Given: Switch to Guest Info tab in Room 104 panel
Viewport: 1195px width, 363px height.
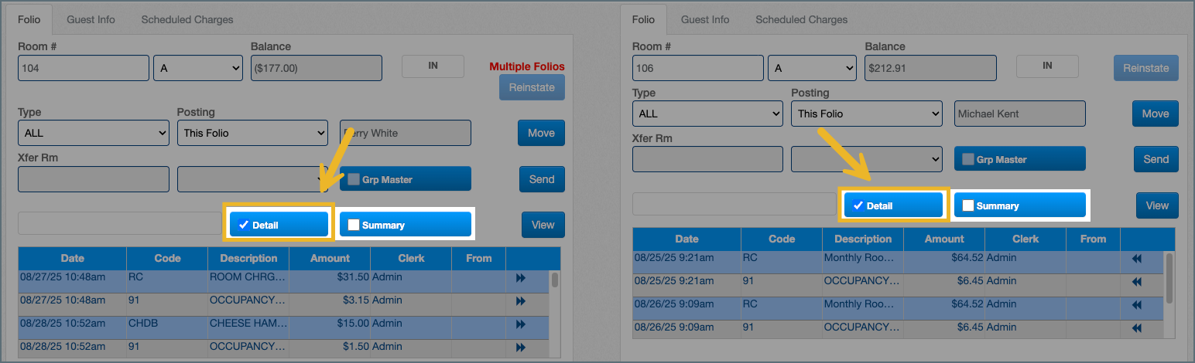Looking at the screenshot, I should point(91,19).
